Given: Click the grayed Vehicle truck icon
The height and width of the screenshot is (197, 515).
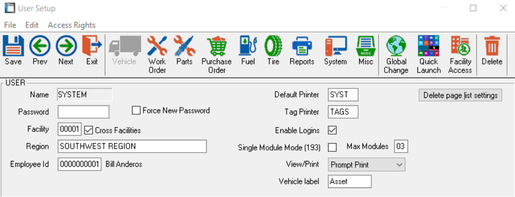Looking at the screenshot, I should pyautogui.click(x=125, y=46).
